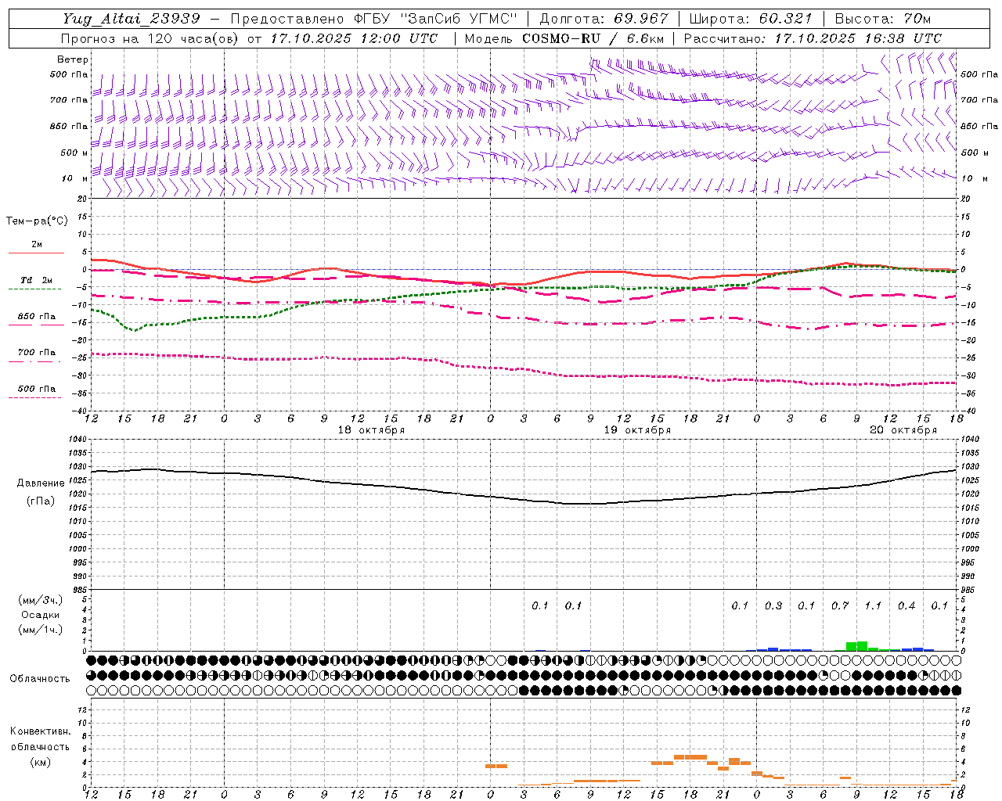Click the Давление pressure panel label

pyautogui.click(x=40, y=483)
